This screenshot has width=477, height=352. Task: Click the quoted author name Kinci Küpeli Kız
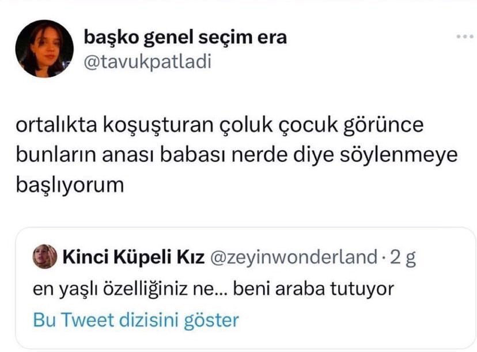(x=132, y=258)
